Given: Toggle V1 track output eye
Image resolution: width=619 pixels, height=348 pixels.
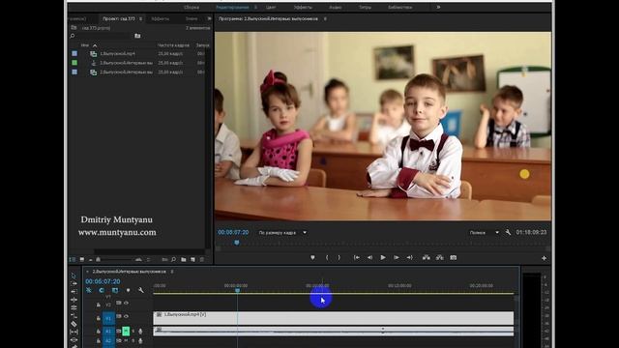Looking at the screenshot, I should 127,316.
